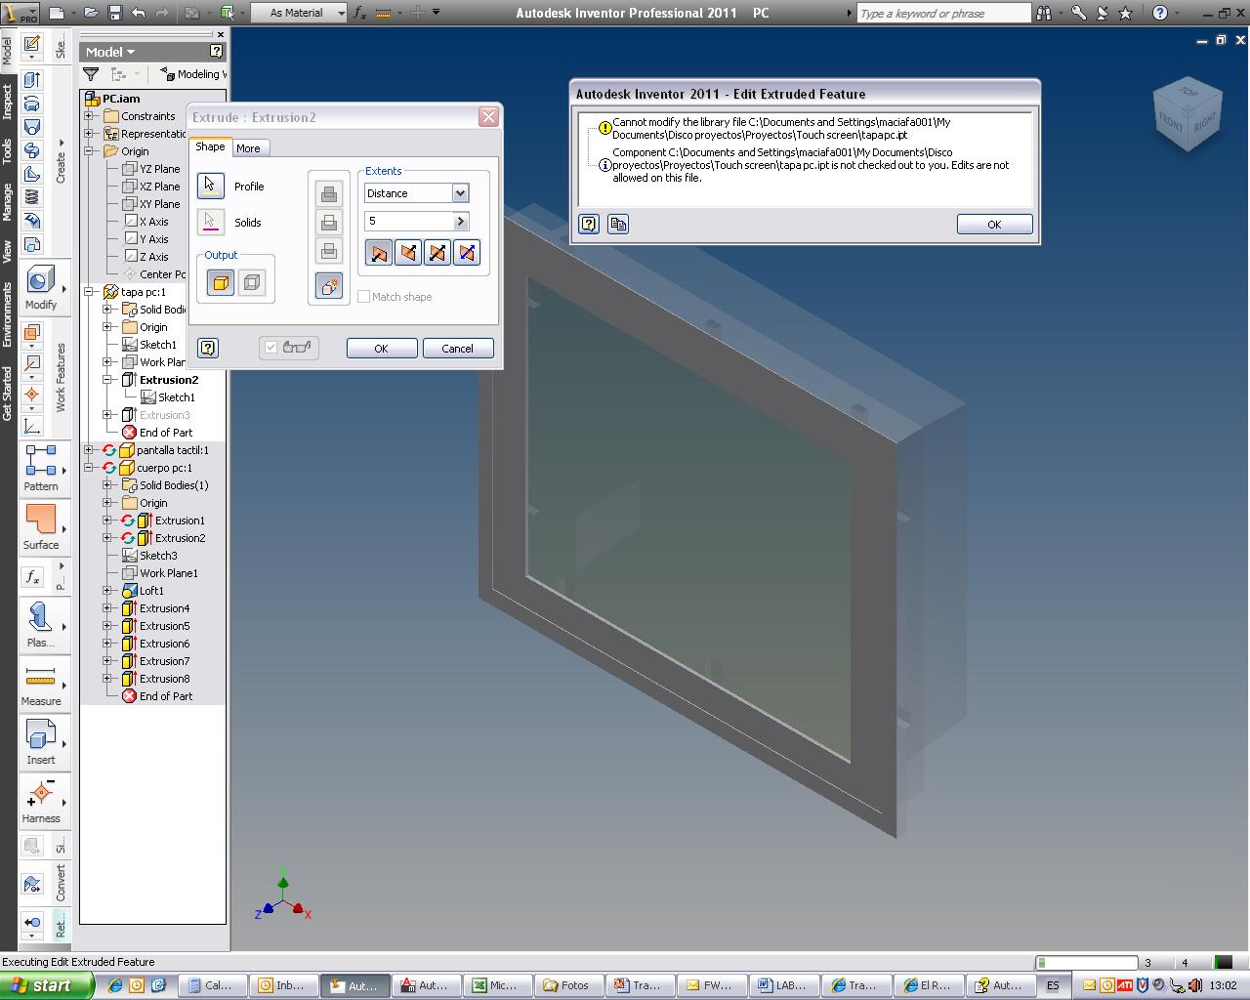Click the binoculars search icon

coord(1045,13)
